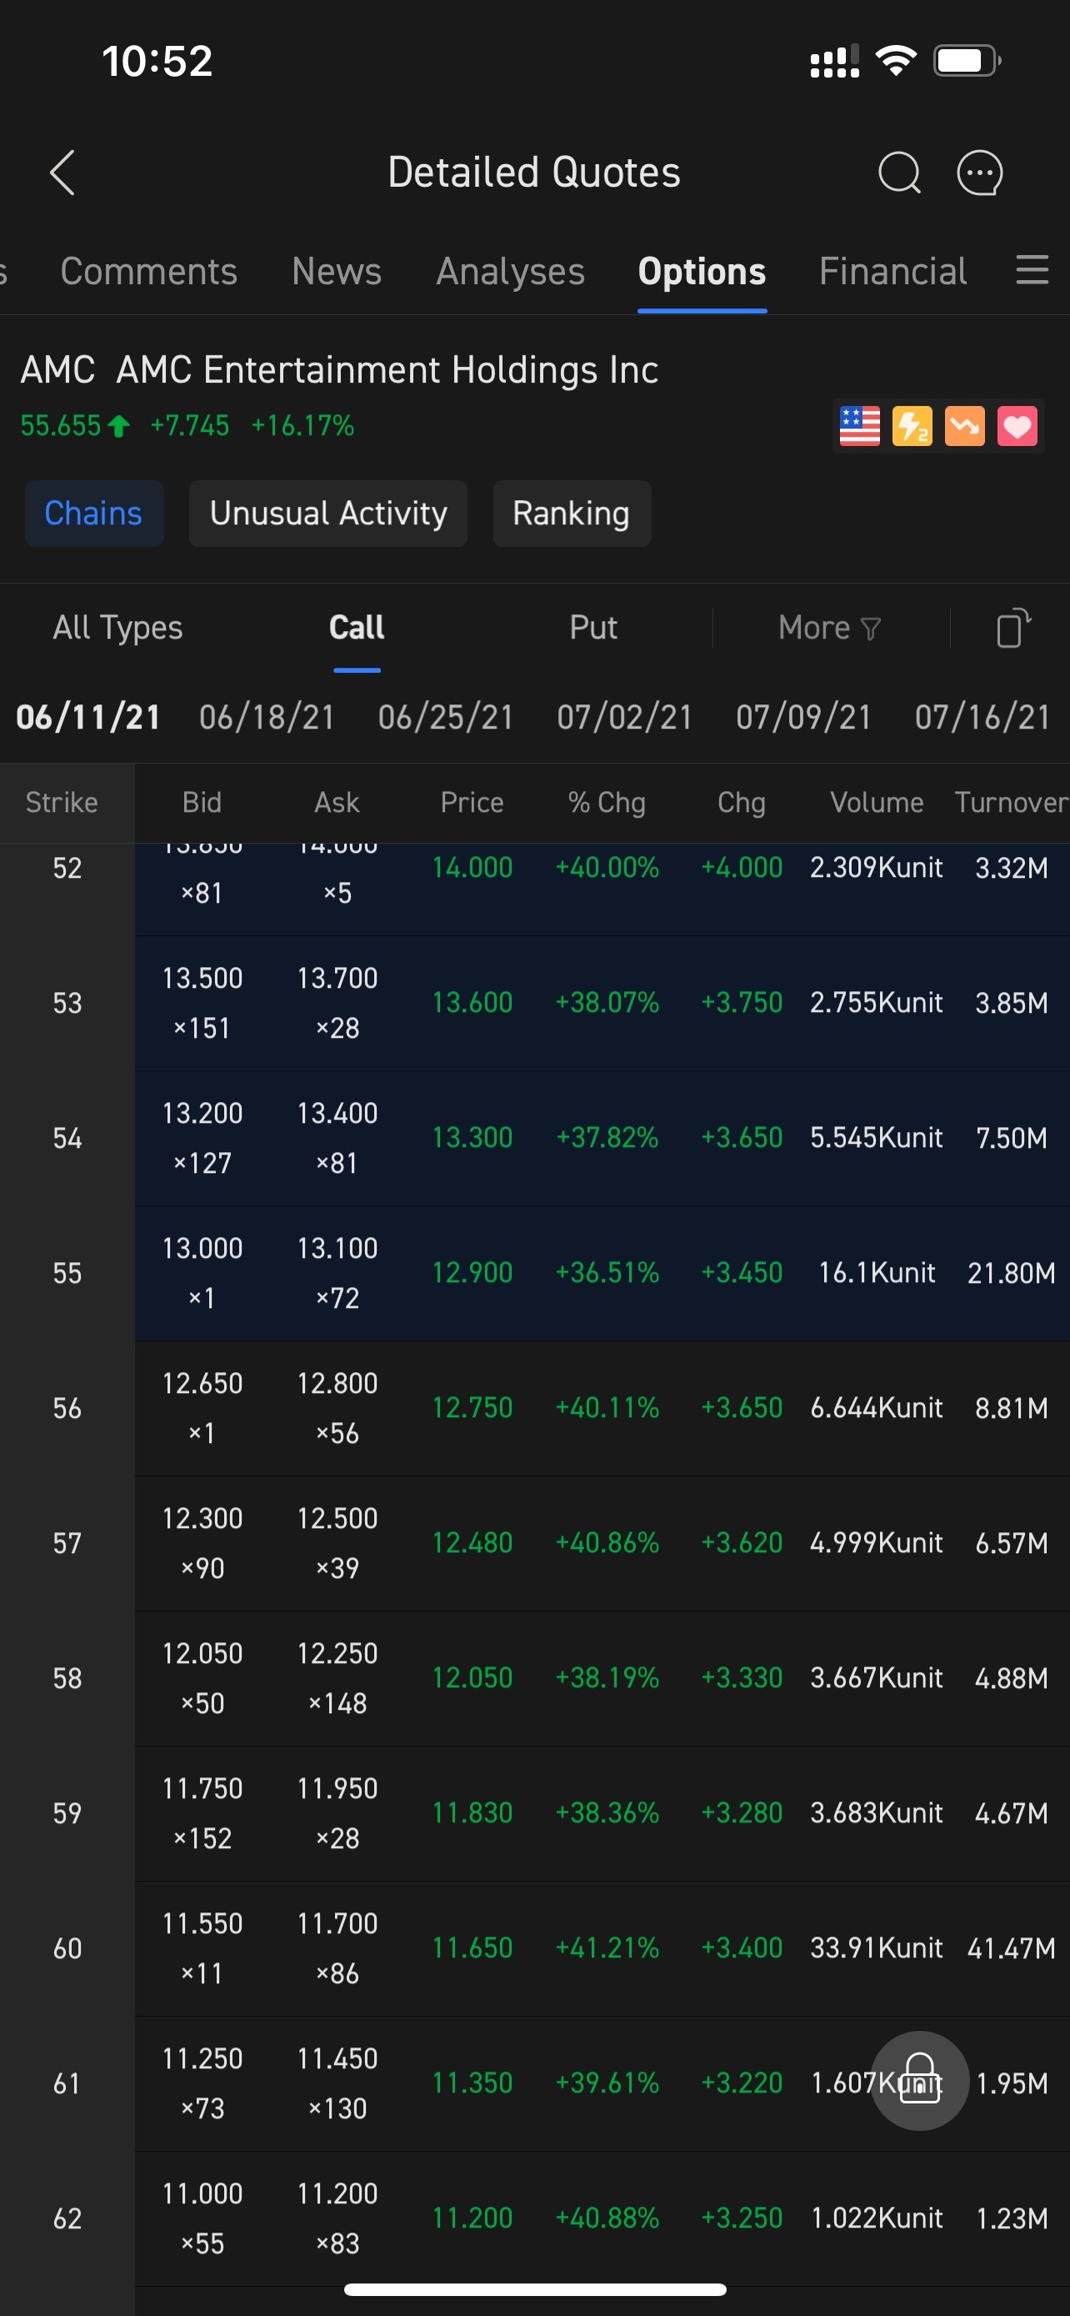This screenshot has height=2316, width=1070.
Task: Open the strike 54 call row
Action: click(x=534, y=1137)
